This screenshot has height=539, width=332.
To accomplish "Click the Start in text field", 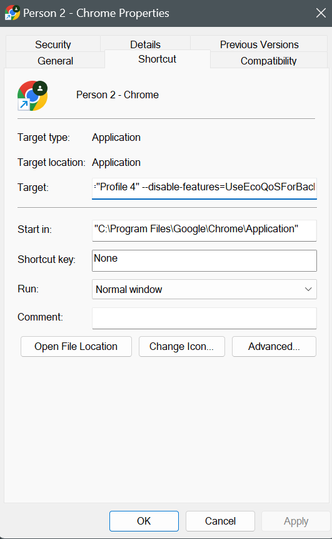I will click(x=204, y=230).
